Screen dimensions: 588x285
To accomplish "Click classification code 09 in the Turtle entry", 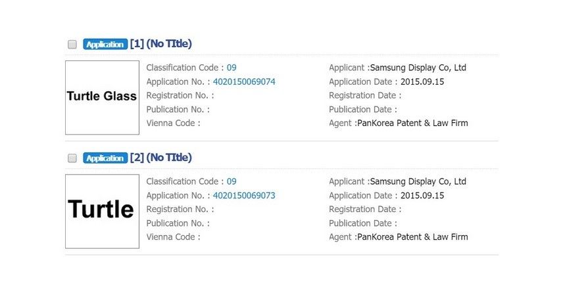I will click(x=232, y=181).
